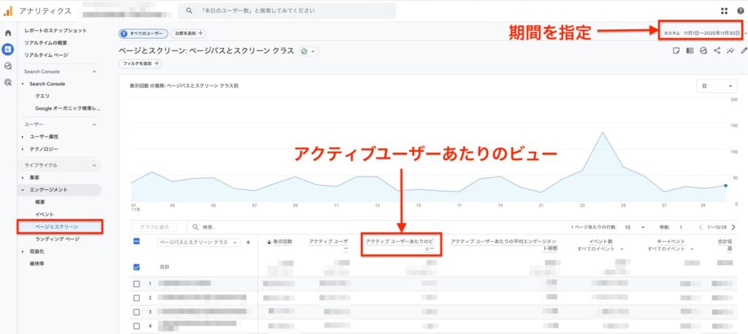Collapse the ライフサイクル section

[x=94, y=165]
